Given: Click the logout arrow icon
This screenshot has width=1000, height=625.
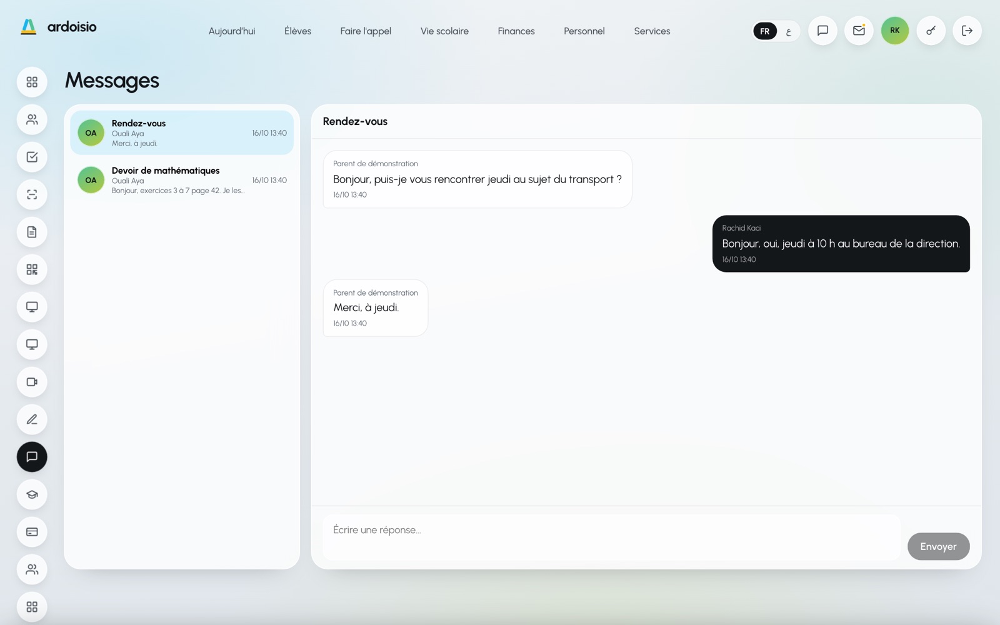Looking at the screenshot, I should coord(967,31).
